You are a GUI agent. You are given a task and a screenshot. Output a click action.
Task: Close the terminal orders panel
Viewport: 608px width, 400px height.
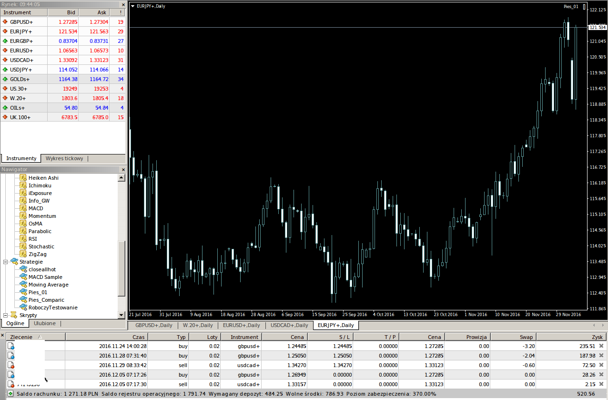2,336
